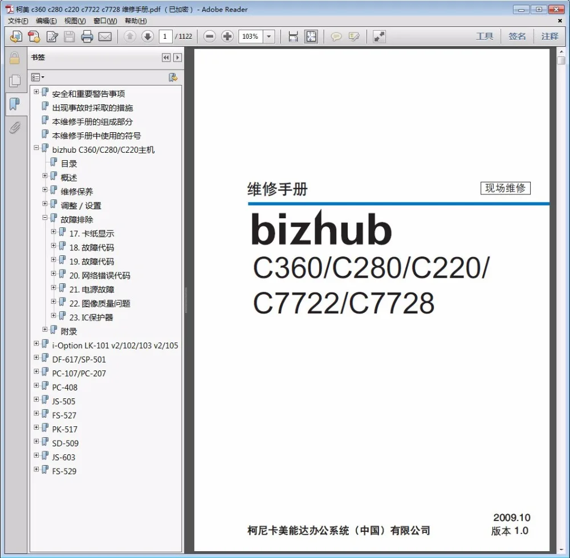
Task: Expand the 维修保养 bookmark
Action: coord(45,189)
